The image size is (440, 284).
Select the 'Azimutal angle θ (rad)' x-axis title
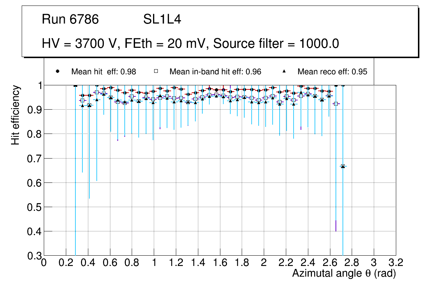[344, 273]
